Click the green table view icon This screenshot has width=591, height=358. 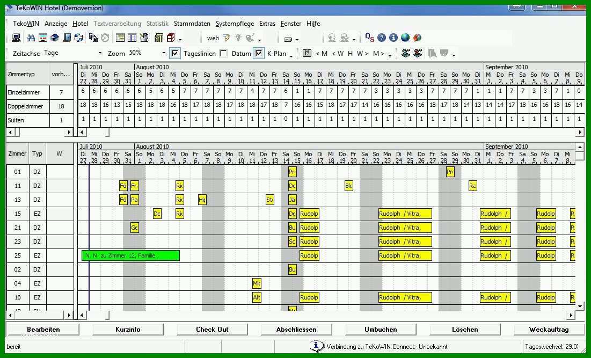[120, 38]
